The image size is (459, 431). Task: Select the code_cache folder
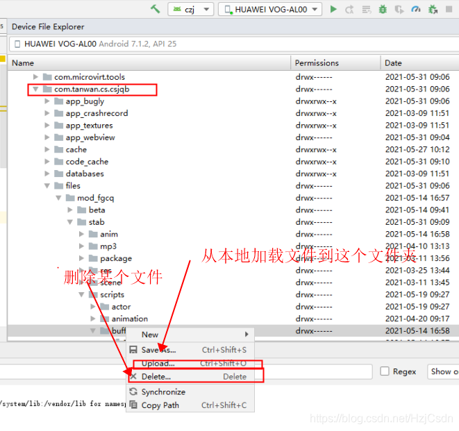87,162
